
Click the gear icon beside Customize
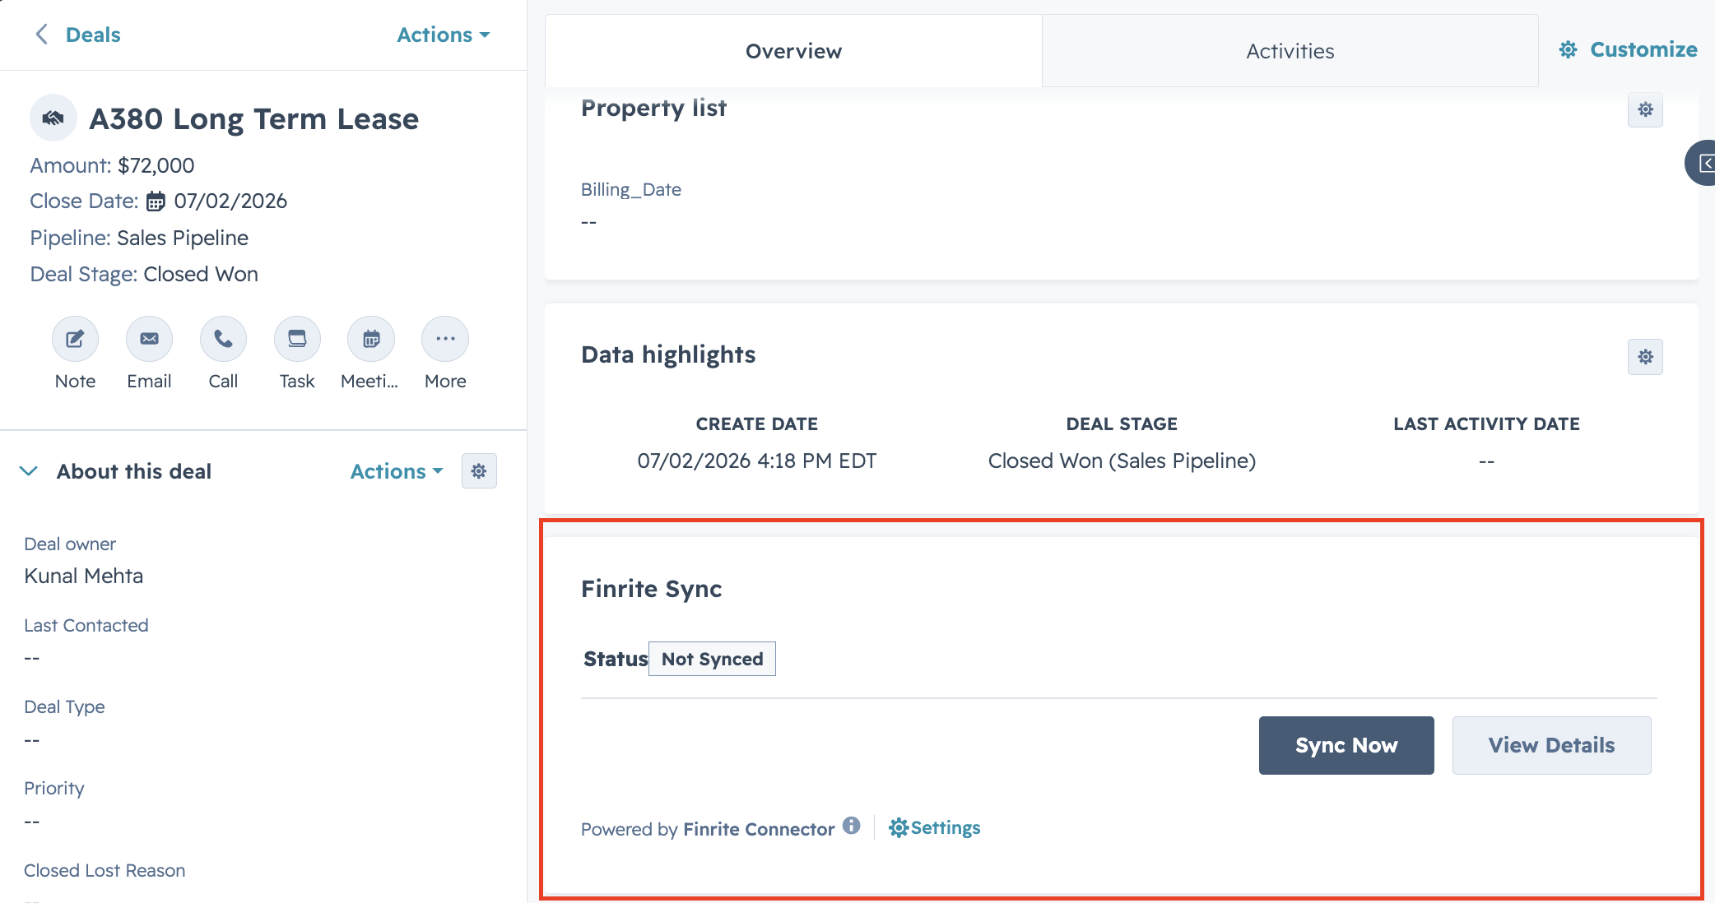1569,49
